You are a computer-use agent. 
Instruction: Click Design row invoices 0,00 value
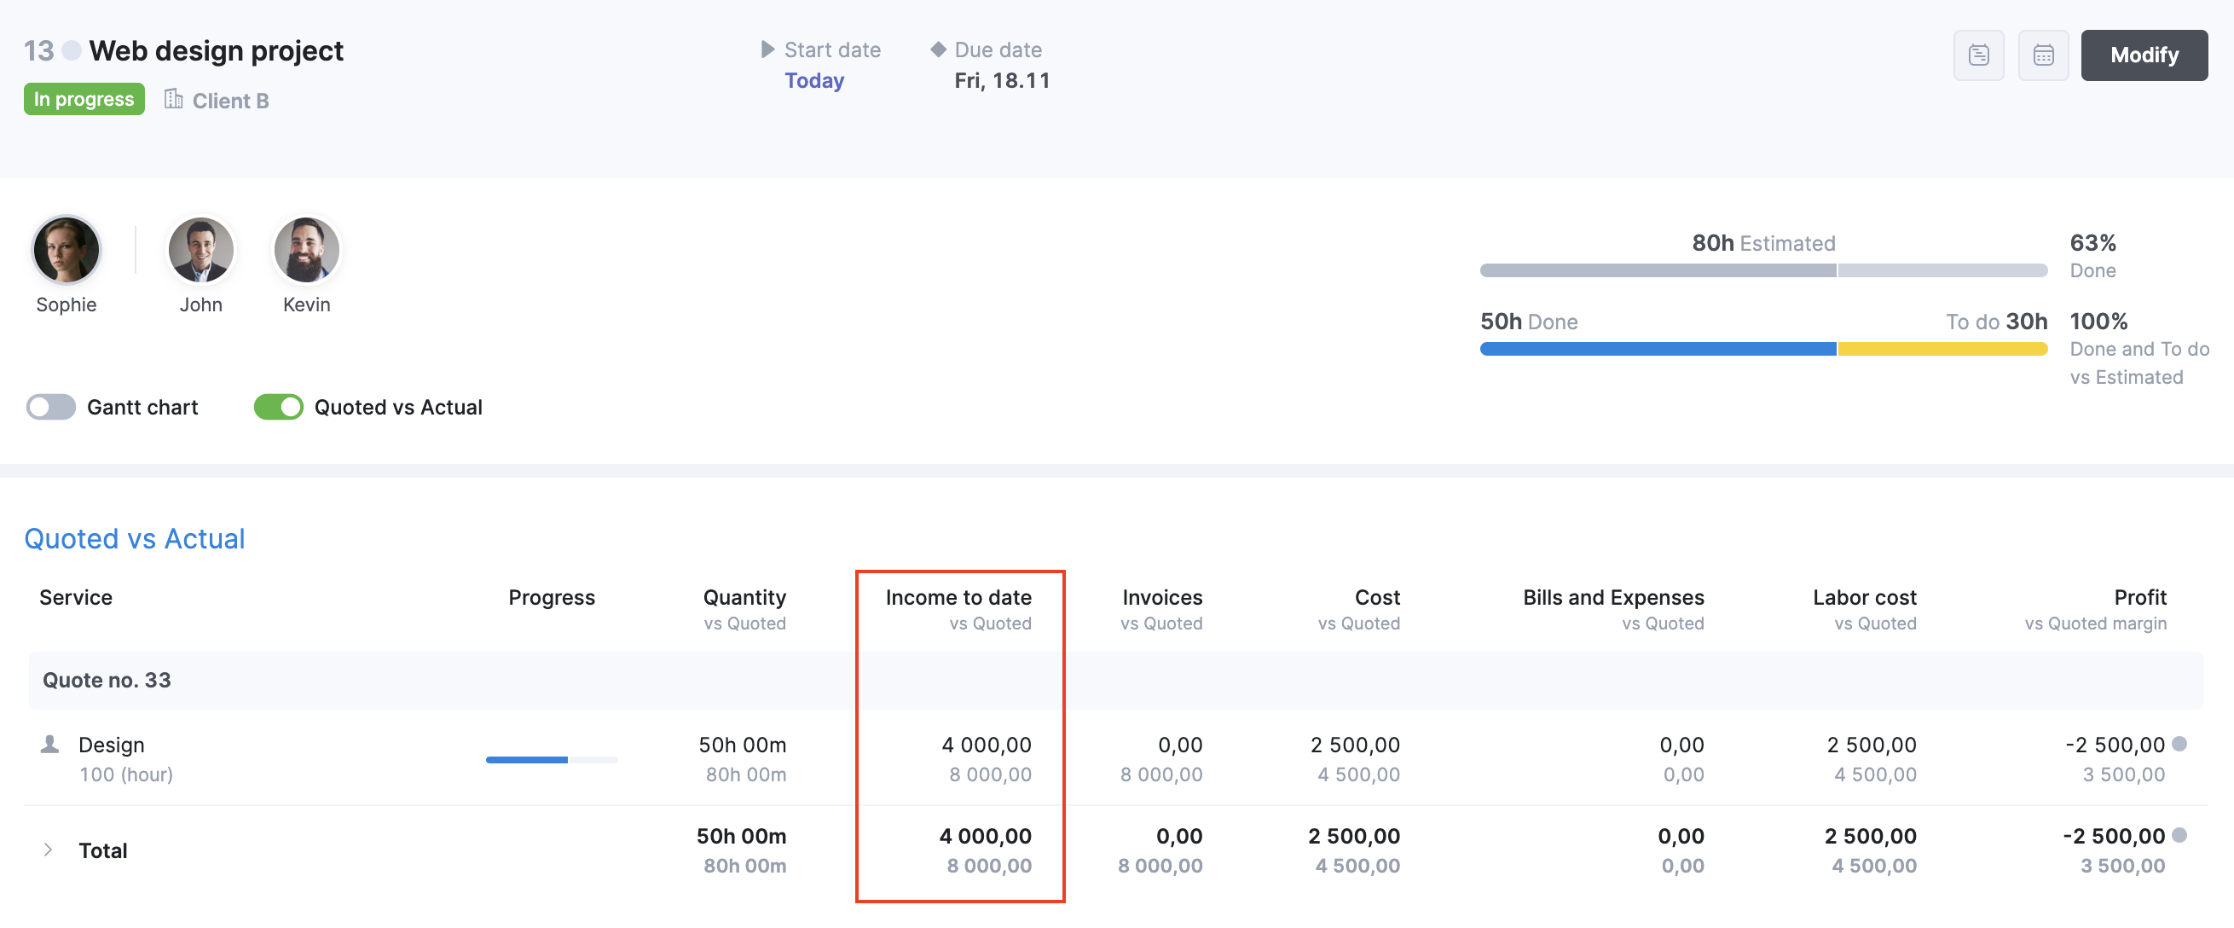(x=1179, y=745)
